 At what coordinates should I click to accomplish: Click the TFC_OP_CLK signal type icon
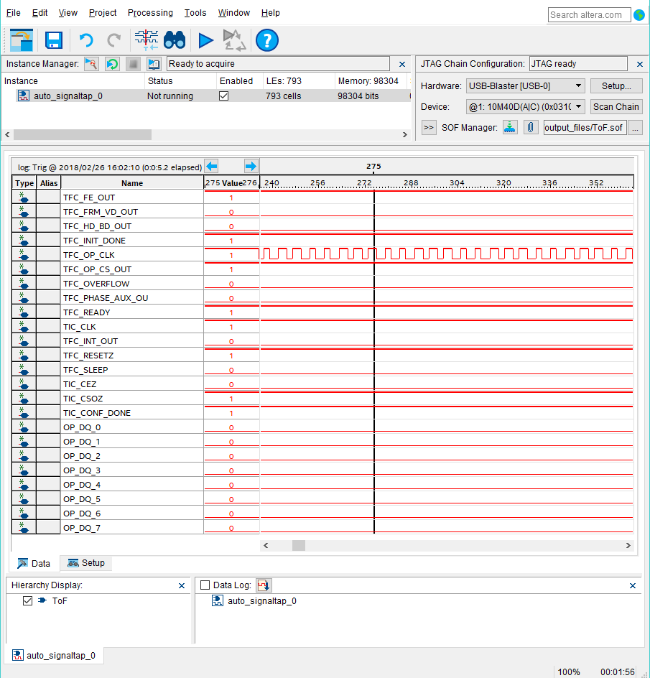pyautogui.click(x=24, y=255)
